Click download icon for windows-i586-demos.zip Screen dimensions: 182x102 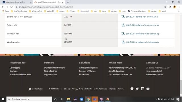coord(123,33)
